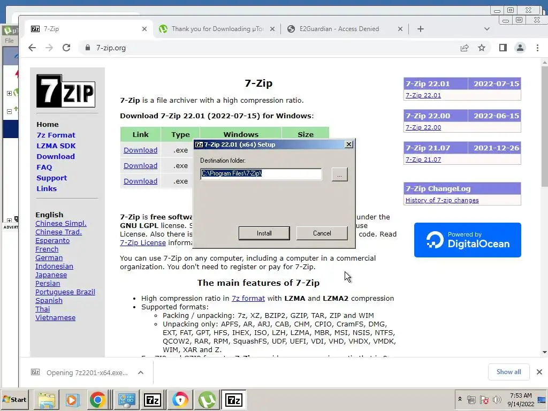This screenshot has width=548, height=411.
Task: Switch language to Spanish
Action: pos(49,301)
